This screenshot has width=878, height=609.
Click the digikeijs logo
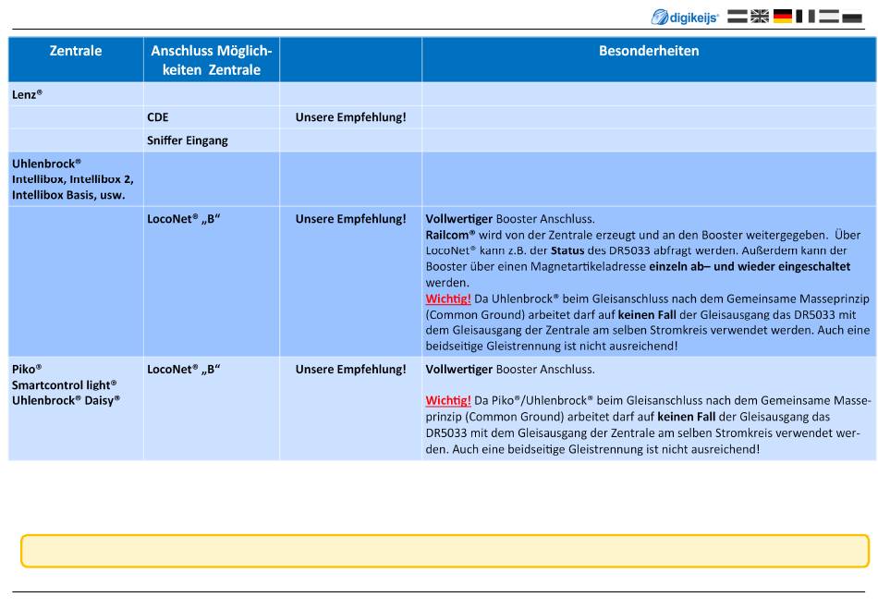[684, 18]
